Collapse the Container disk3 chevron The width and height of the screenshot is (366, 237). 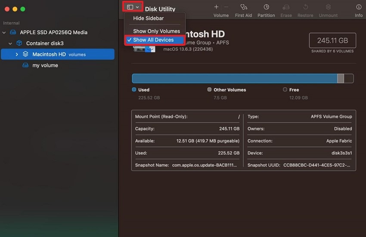[x=10, y=43]
